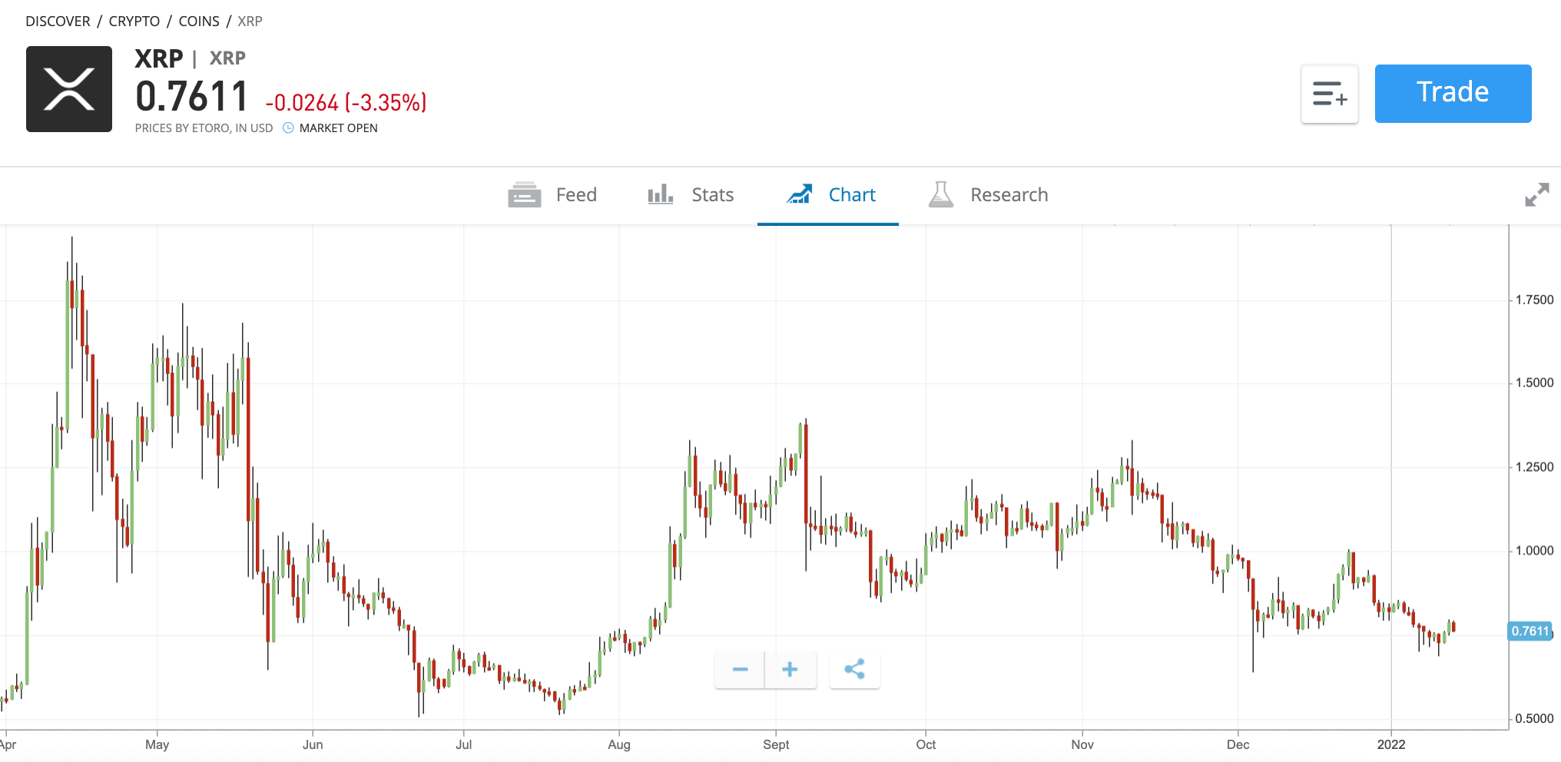Click the Nov label on time axis

pyautogui.click(x=1082, y=744)
